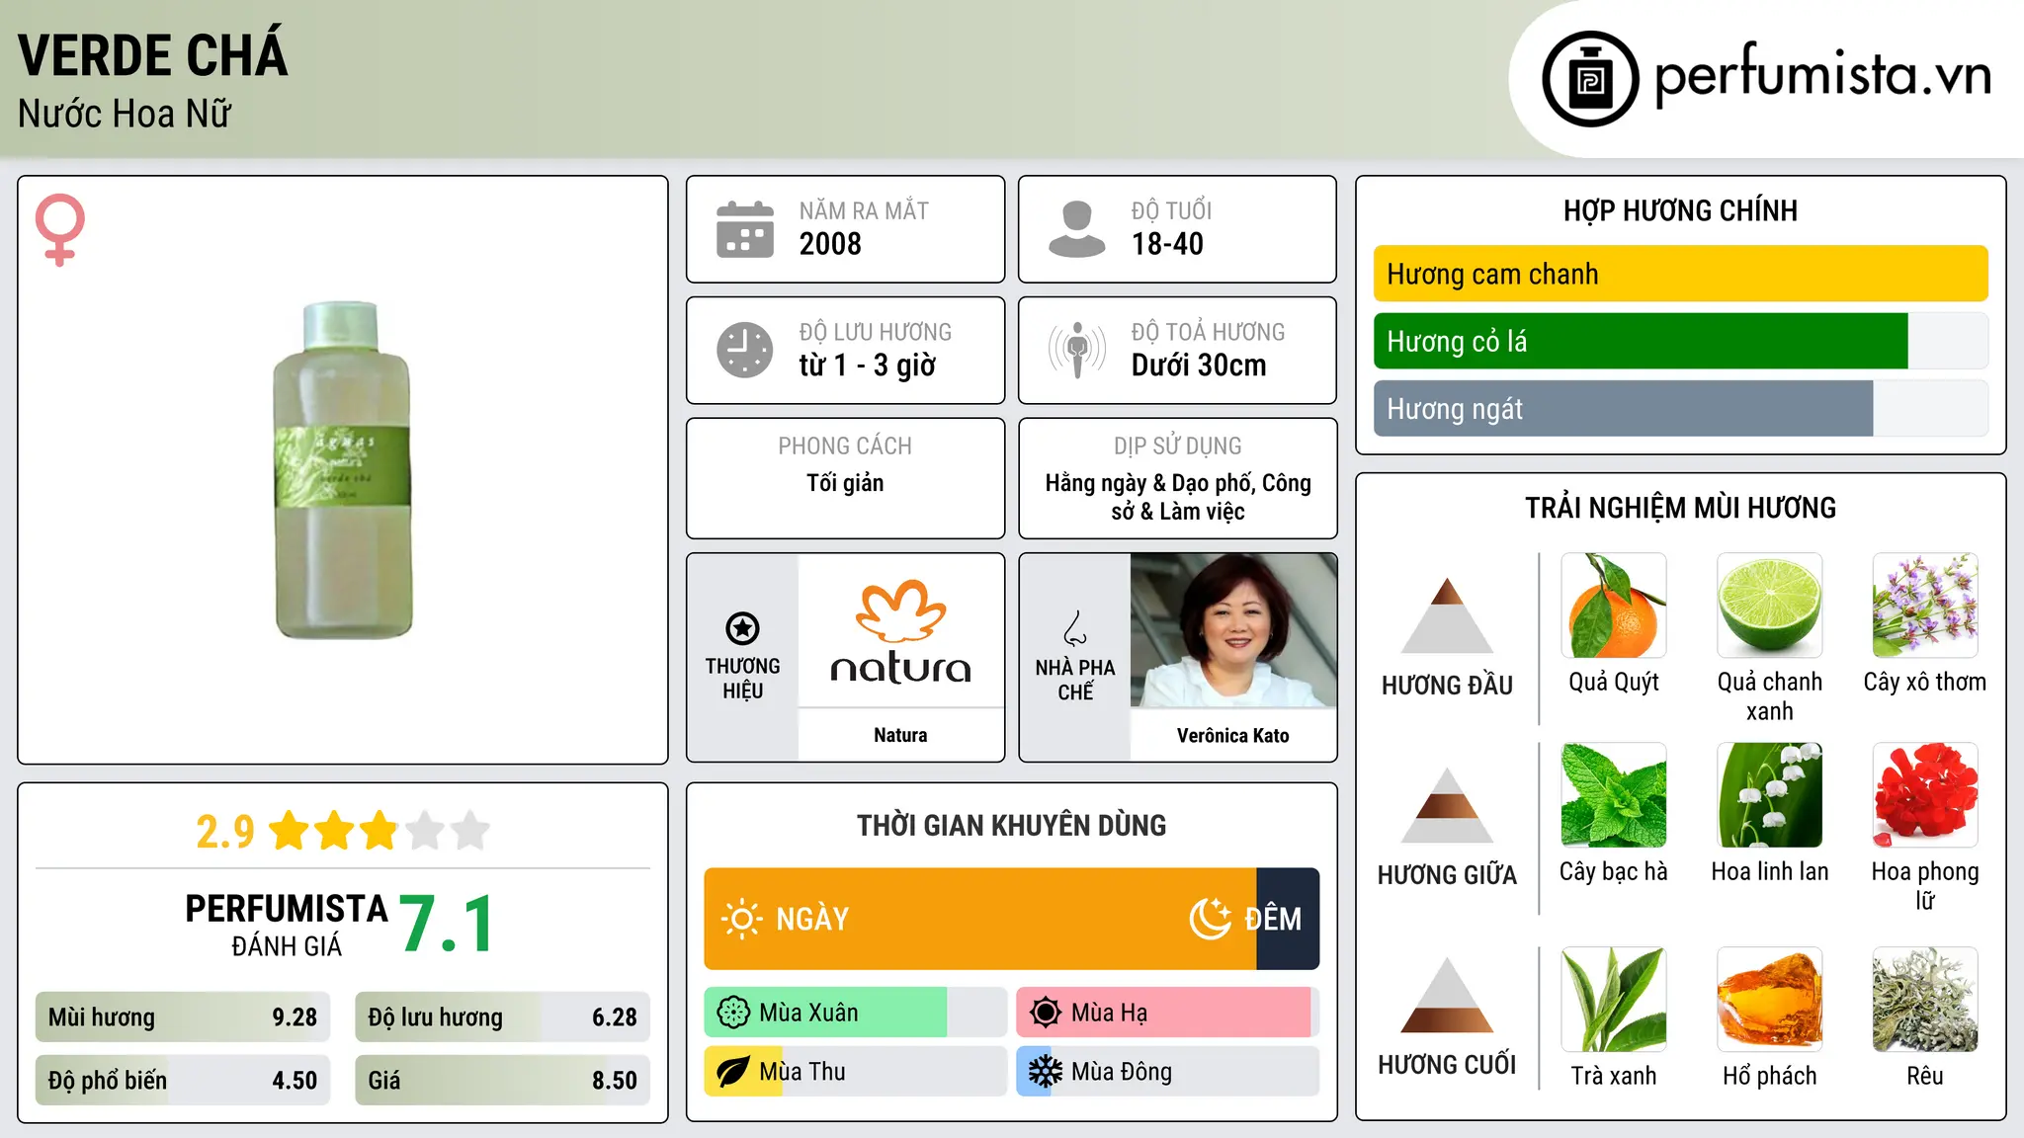Viewport: 2024px width, 1138px height.
Task: Click the Natura brand logo
Action: tap(900, 632)
